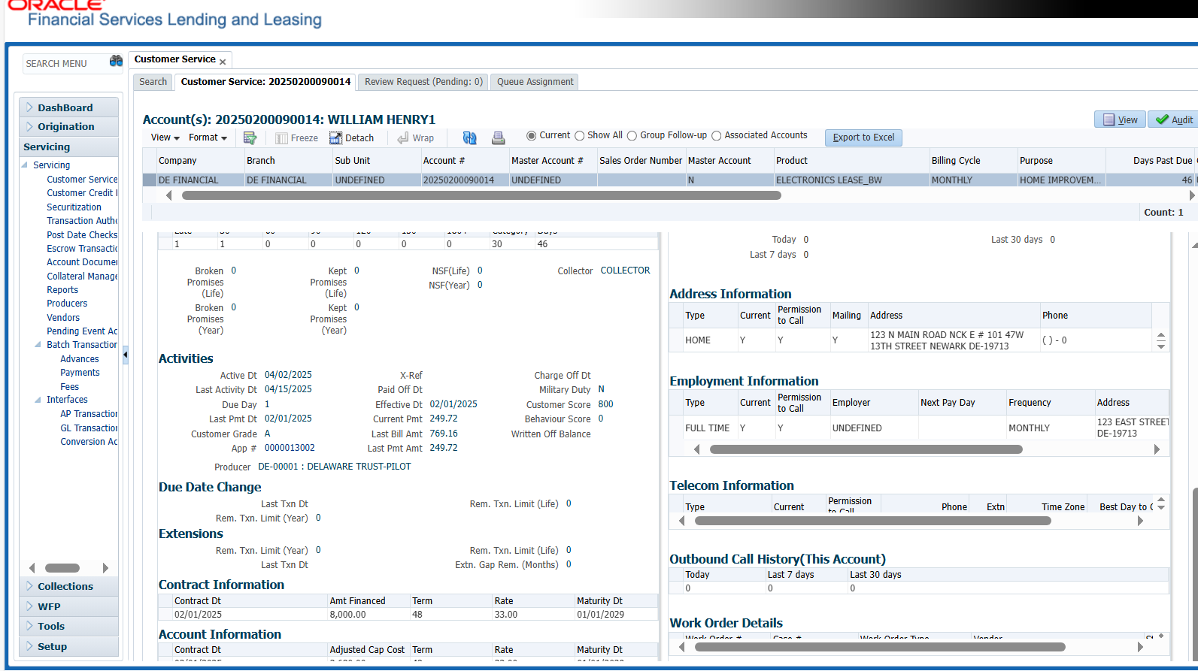Select the Customer Service: 20250200090014 tab

(265, 82)
